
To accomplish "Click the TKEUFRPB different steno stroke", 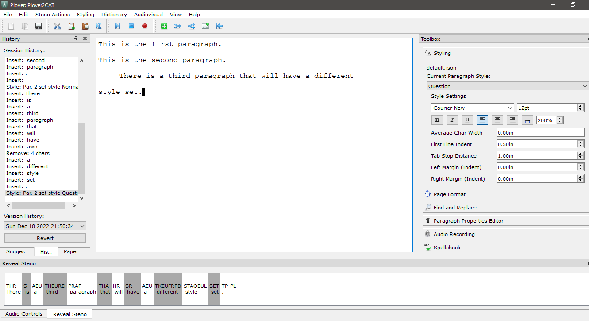I will pos(168,289).
